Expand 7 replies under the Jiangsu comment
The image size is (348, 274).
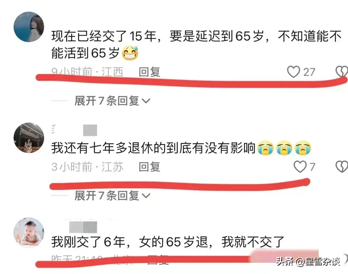(x=112, y=196)
